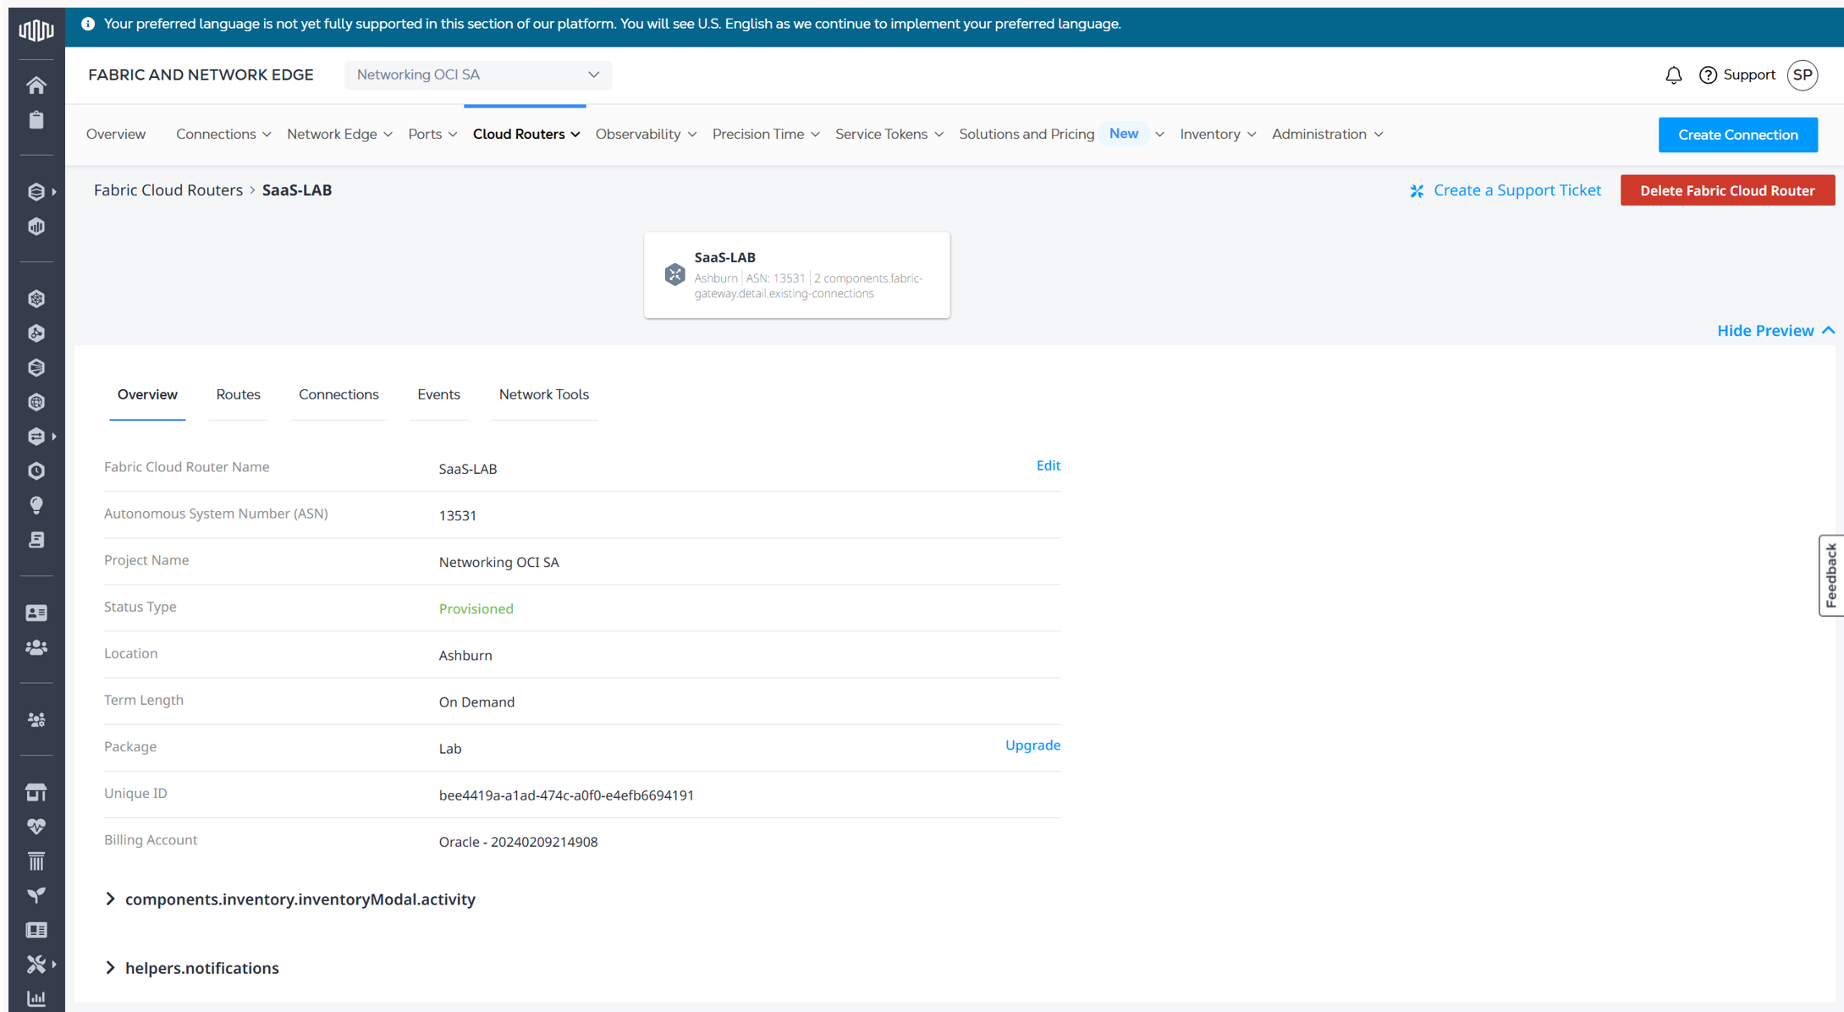Click the bar chart icon at sidebar bottom
This screenshot has width=1844, height=1012.
click(36, 998)
